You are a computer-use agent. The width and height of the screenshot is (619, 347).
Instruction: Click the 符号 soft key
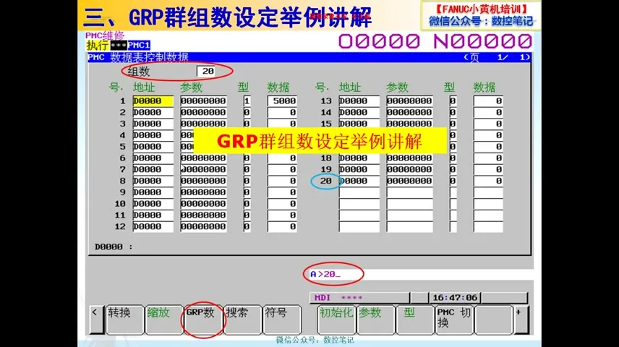coord(282,320)
